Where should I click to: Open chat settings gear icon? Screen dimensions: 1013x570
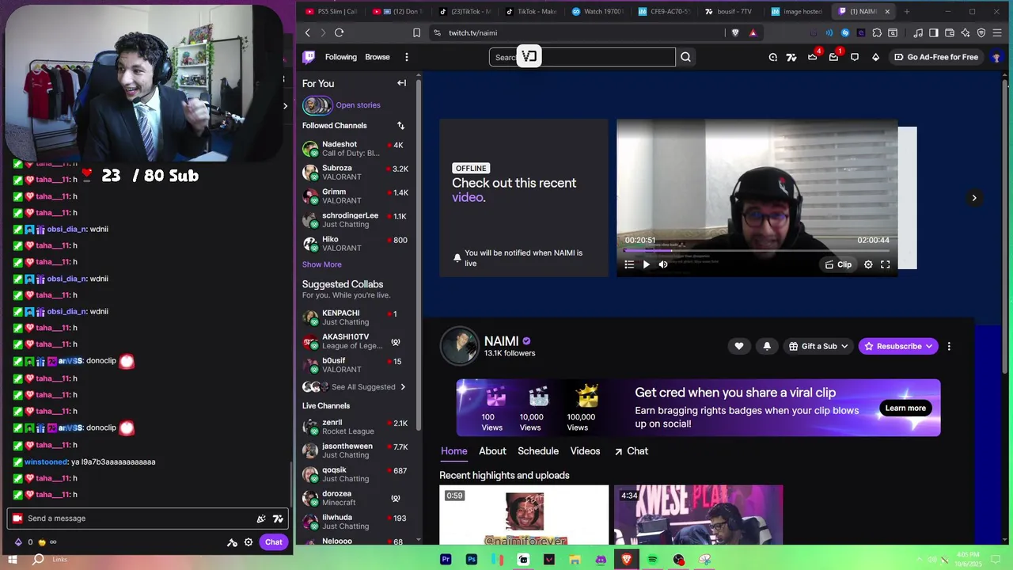pyautogui.click(x=249, y=542)
